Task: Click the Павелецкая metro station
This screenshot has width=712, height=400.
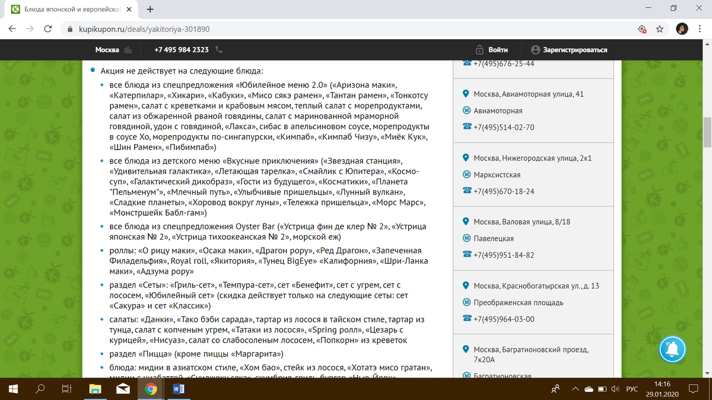Action: [494, 239]
